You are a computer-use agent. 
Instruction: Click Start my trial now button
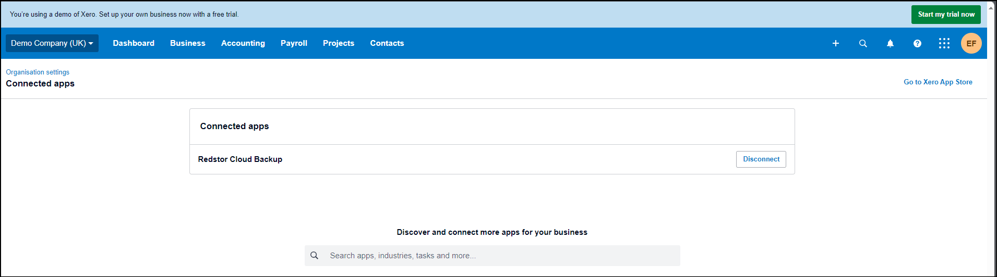point(946,15)
